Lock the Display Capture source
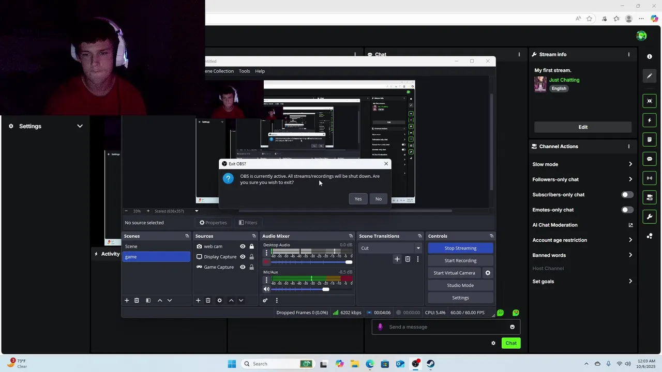This screenshot has width=662, height=372. coord(252,257)
